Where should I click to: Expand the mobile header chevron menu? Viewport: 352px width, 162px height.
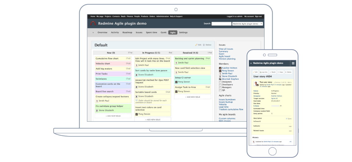[251, 63]
